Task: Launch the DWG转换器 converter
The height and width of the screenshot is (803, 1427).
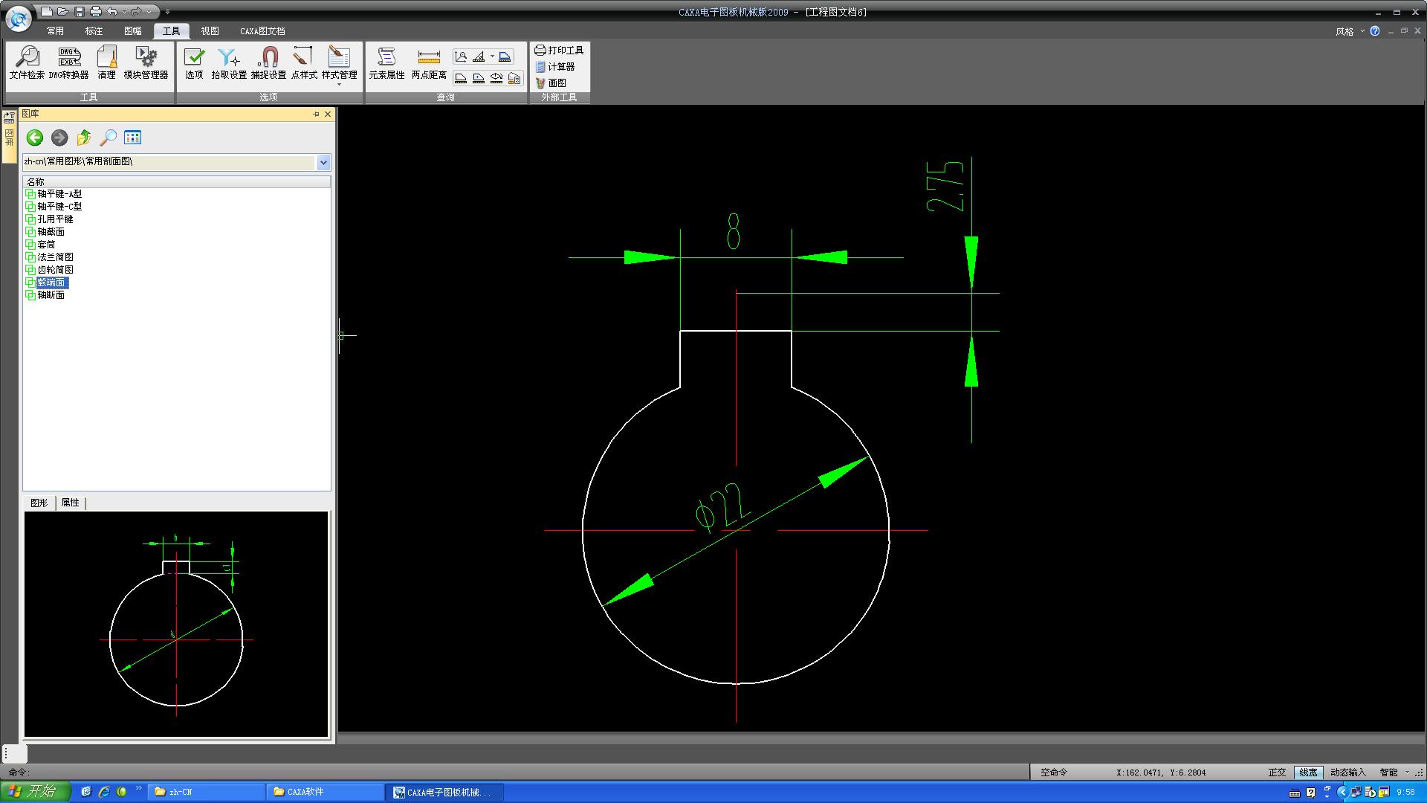Action: pos(68,62)
